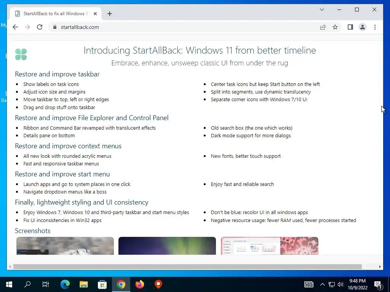Go back to the previous page
The width and height of the screenshot is (390, 292).
[x=15, y=27]
